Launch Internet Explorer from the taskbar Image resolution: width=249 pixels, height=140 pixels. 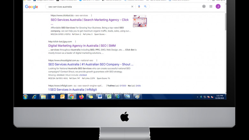pyautogui.click(x=34, y=97)
